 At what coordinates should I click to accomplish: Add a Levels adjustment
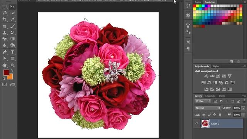212,76
